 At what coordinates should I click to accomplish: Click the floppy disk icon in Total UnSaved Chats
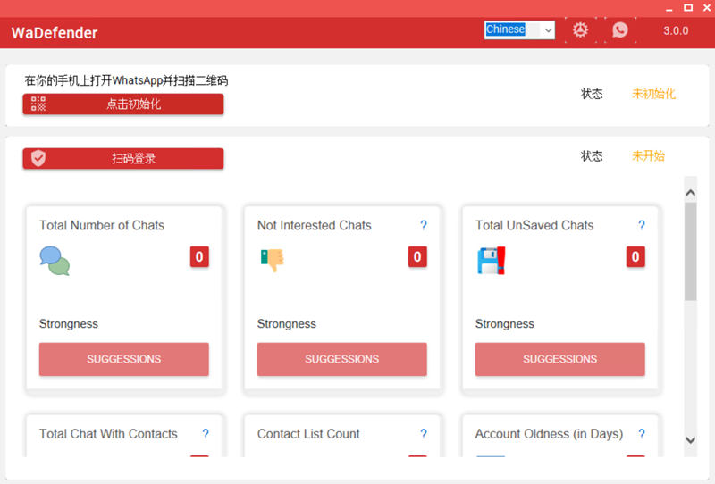pyautogui.click(x=491, y=260)
